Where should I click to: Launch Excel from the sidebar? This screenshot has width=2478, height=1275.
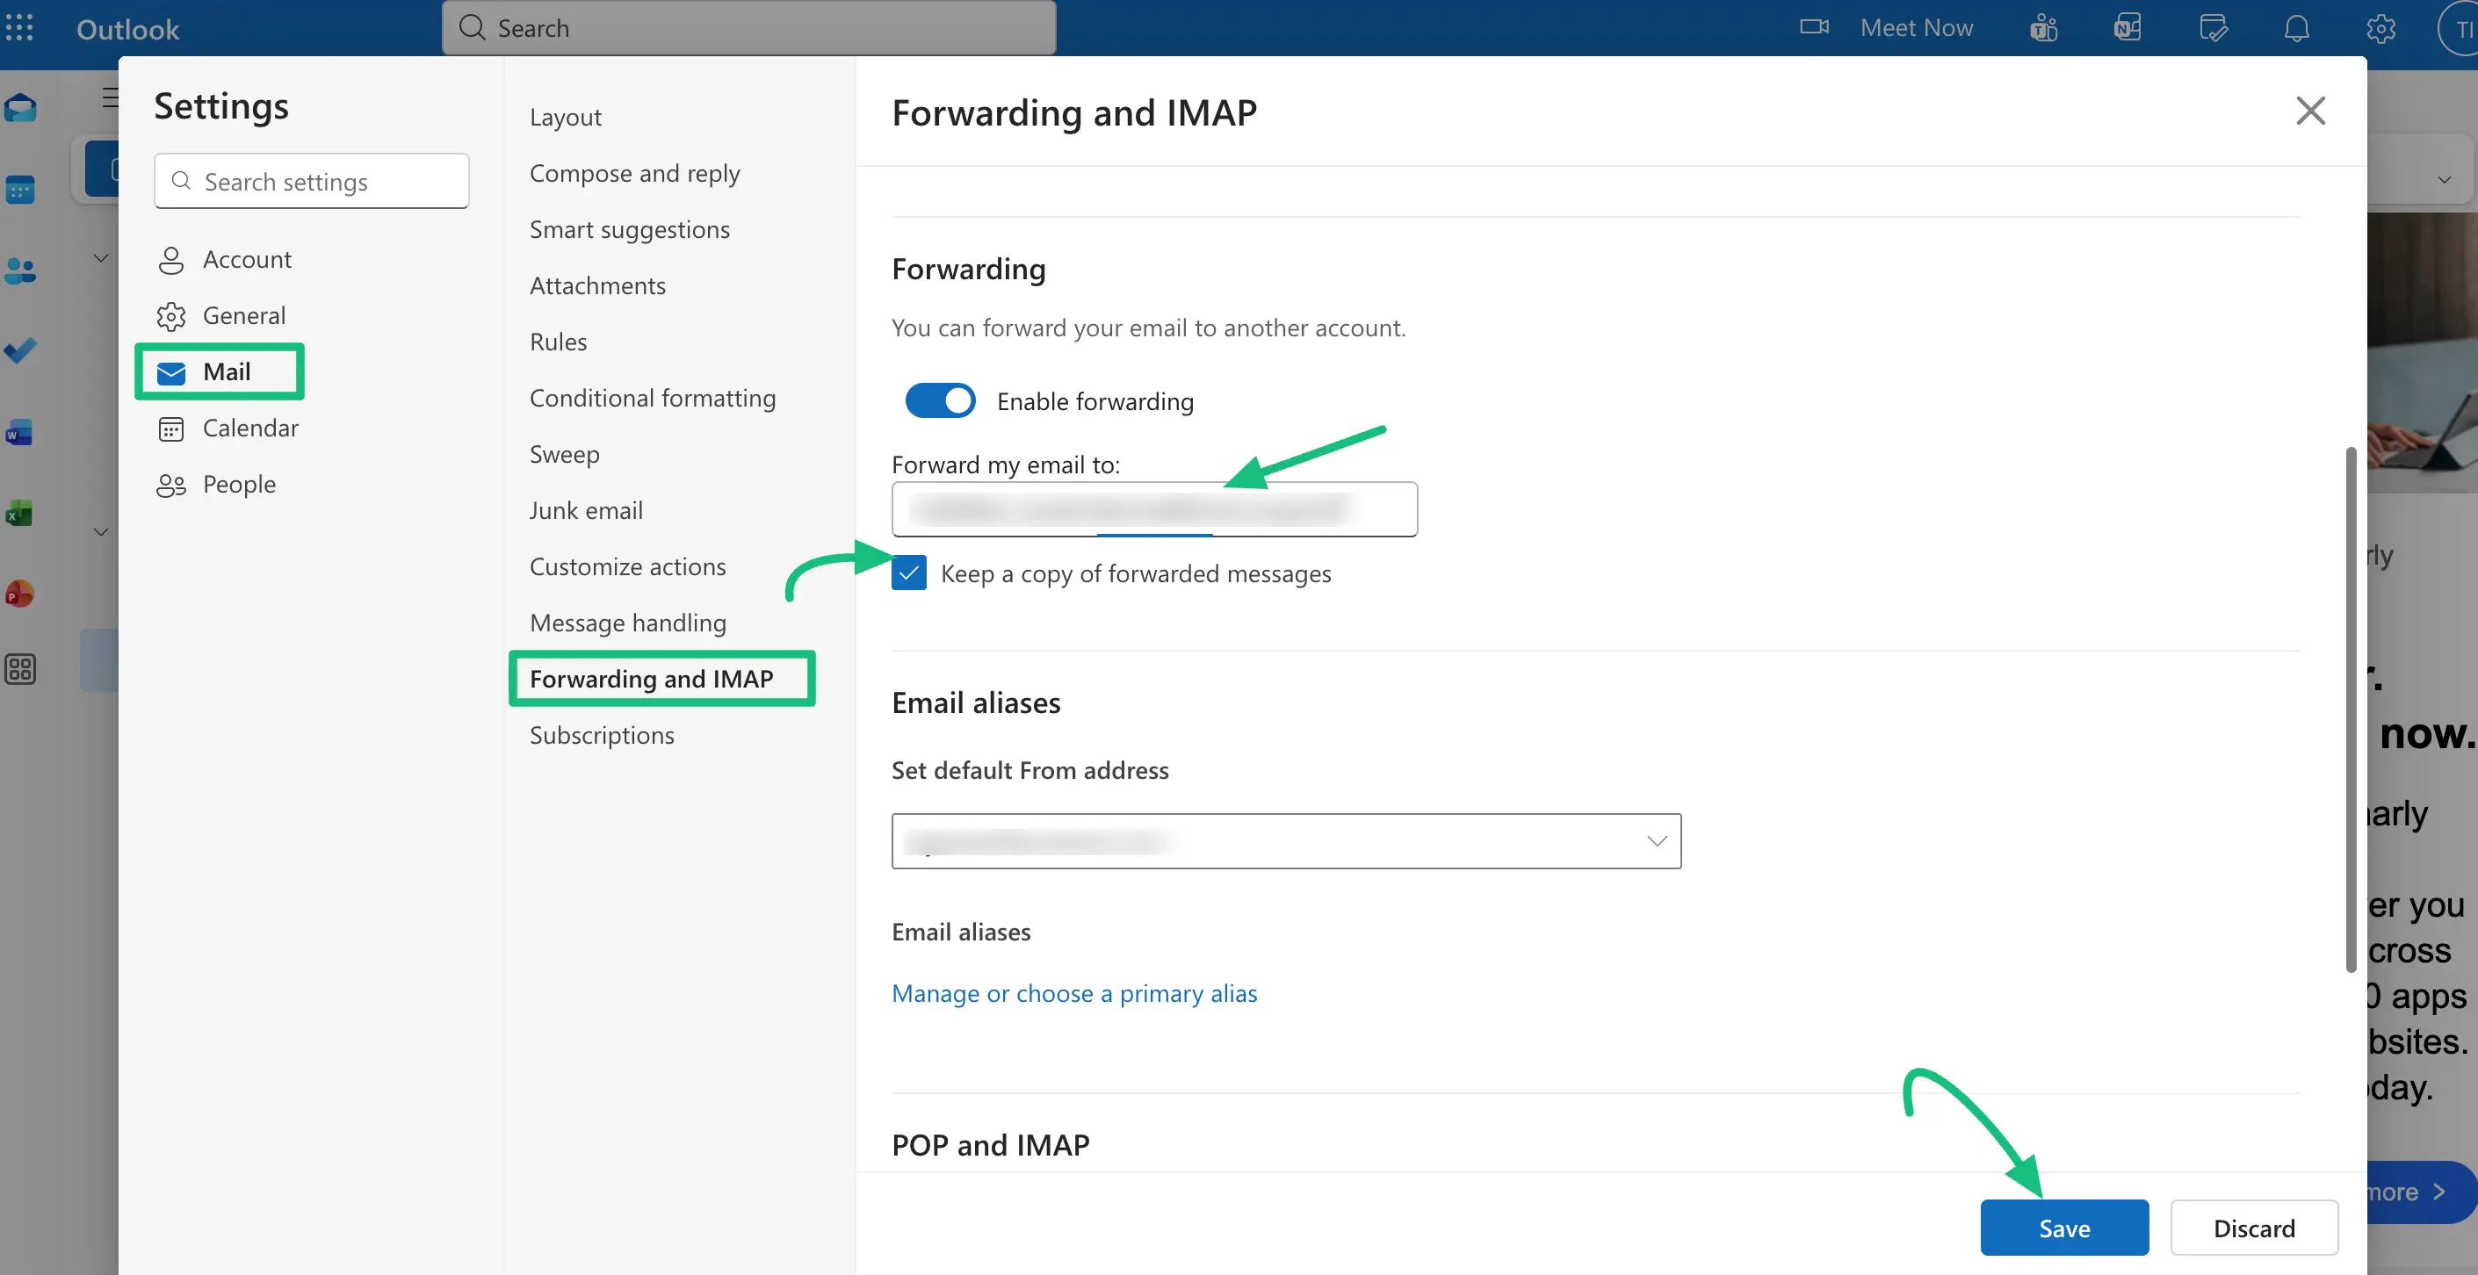pos(19,513)
